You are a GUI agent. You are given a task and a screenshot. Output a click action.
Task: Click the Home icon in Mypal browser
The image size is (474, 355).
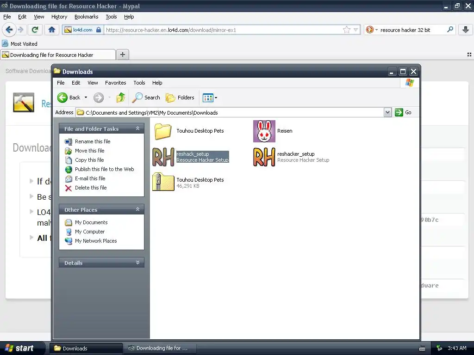pos(52,30)
